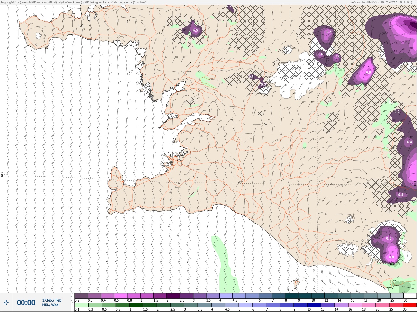
Task: Click the darkest purple 2 swatch in the top legend row
Action: (x=173, y=296)
